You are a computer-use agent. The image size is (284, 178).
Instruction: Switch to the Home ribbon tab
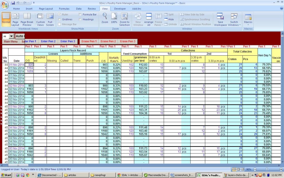[16, 9]
